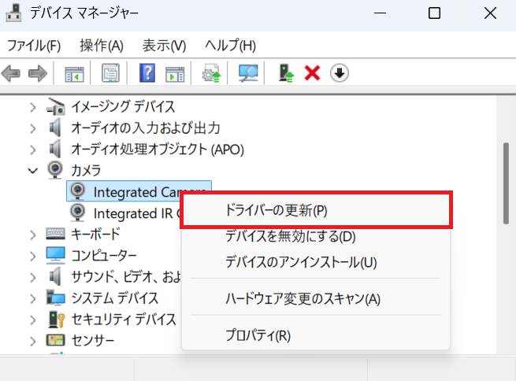Collapse the カメラ node

click(32, 171)
